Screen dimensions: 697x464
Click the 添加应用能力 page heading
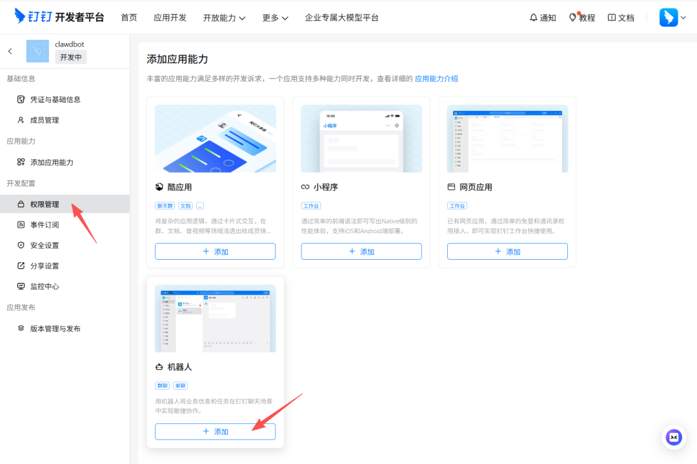click(x=177, y=59)
